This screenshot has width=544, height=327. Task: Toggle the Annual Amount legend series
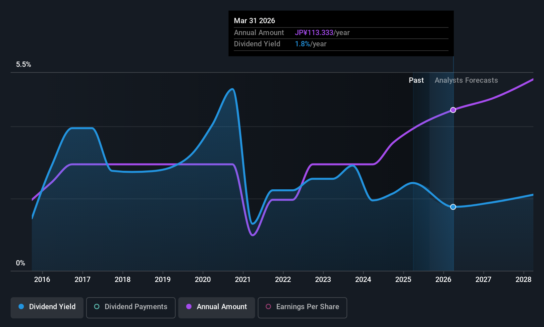click(217, 308)
